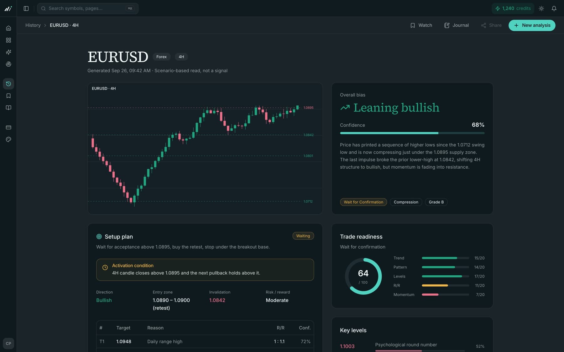Viewport: 564px width, 352px height.
Task: Open the dashboard grid icon in sidebar
Action: pyautogui.click(x=8, y=40)
